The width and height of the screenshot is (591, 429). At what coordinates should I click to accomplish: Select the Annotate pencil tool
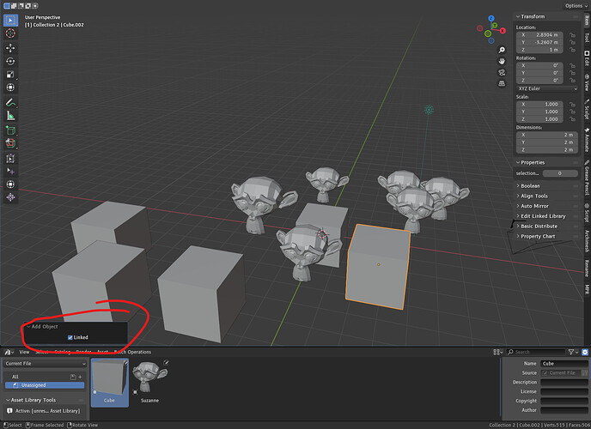coord(10,102)
